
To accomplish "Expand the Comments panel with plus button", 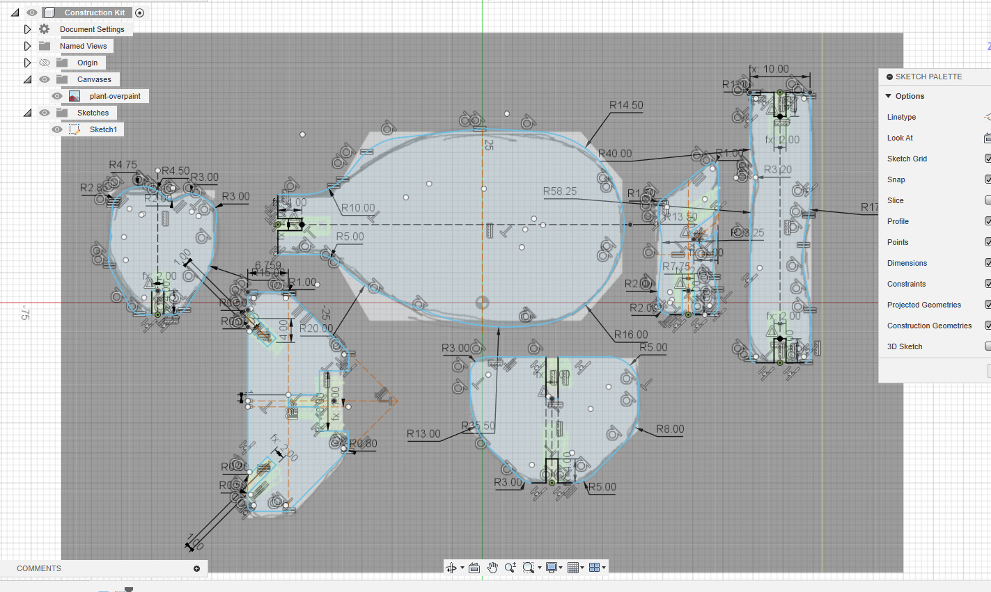I will [196, 568].
